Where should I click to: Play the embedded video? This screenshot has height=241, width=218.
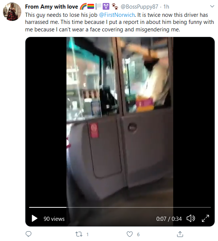coord(35,219)
